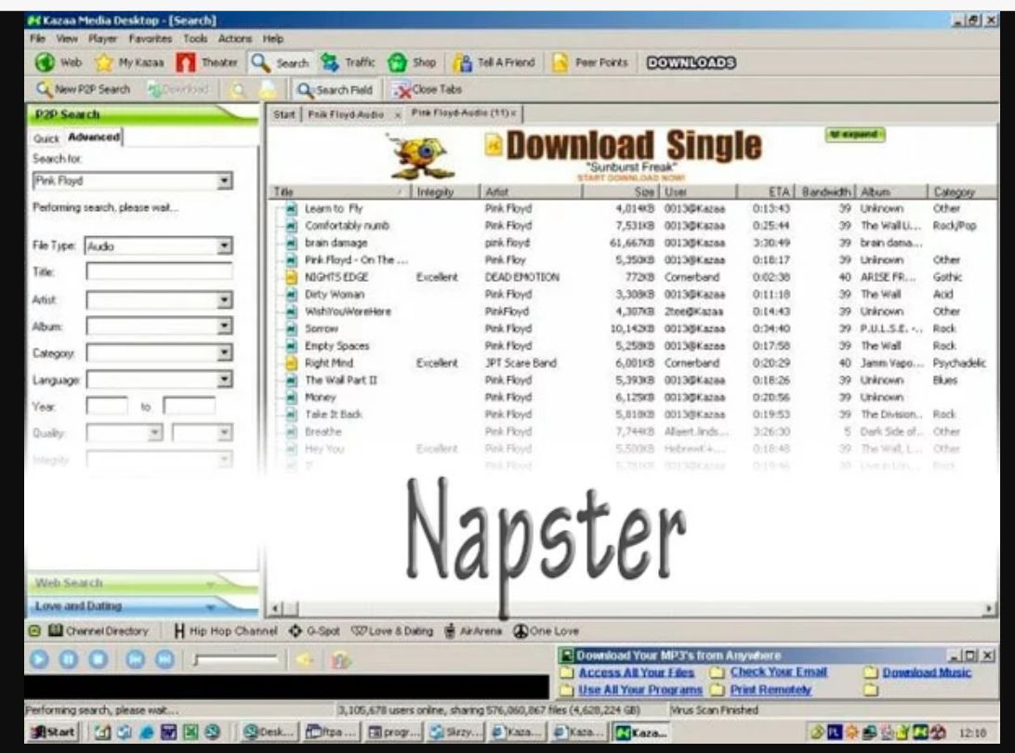
Task: Open the Traffic view
Action: (330, 63)
